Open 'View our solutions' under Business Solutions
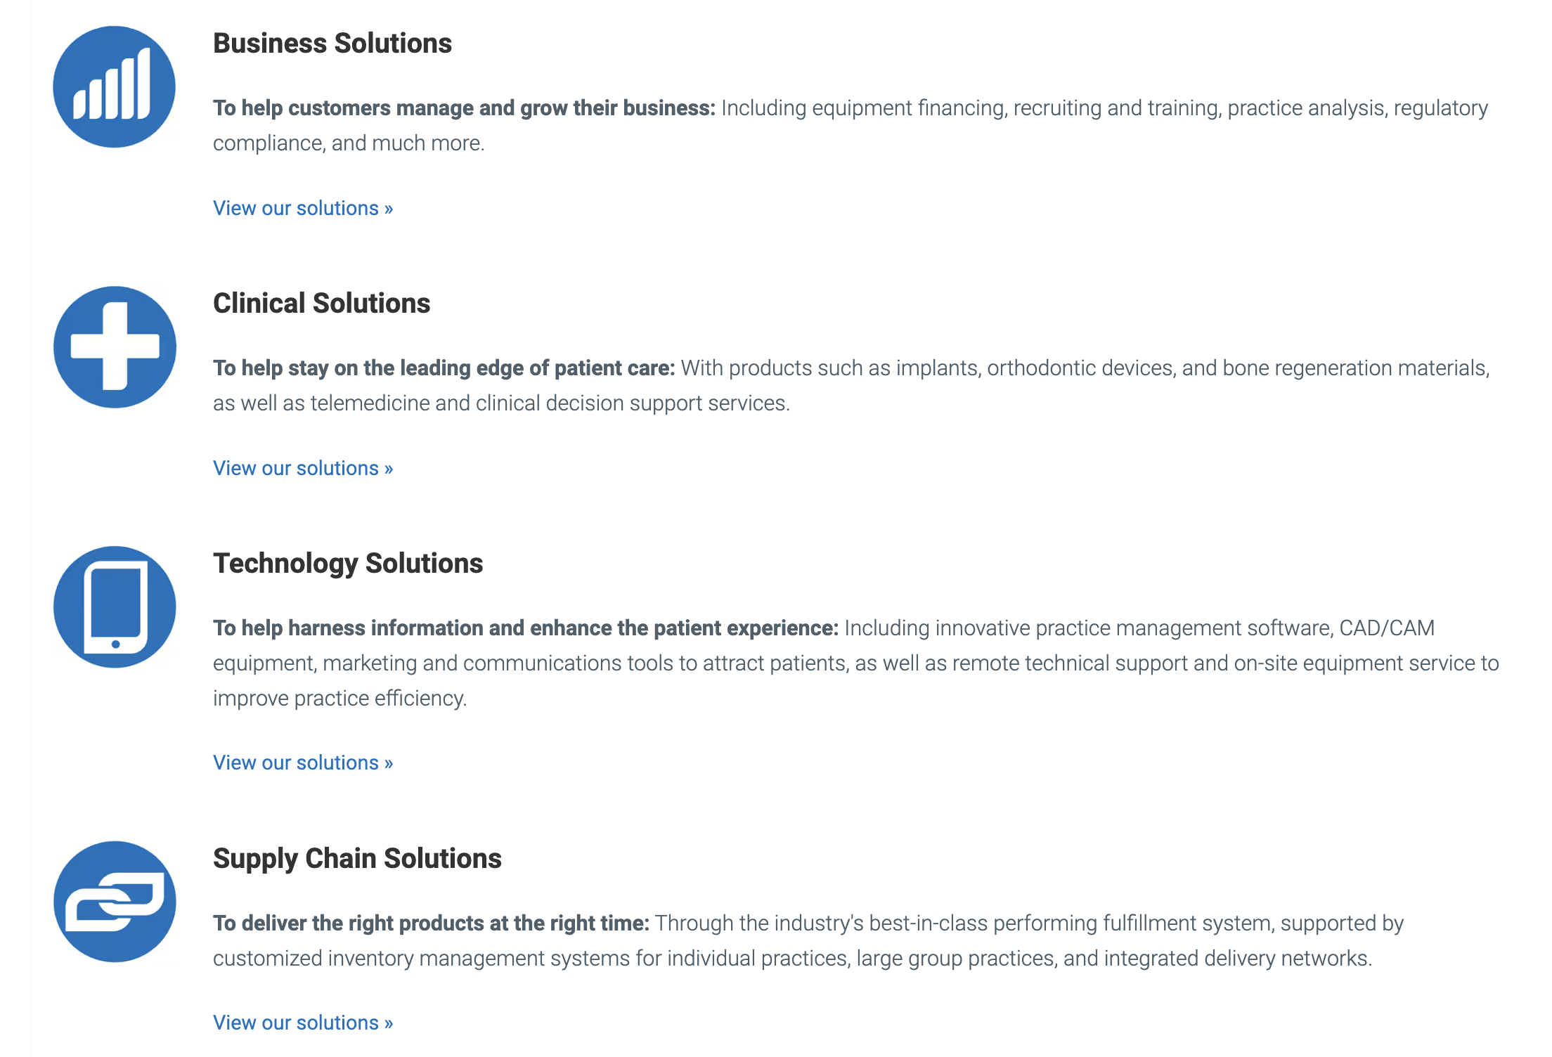This screenshot has width=1552, height=1057. coord(303,209)
